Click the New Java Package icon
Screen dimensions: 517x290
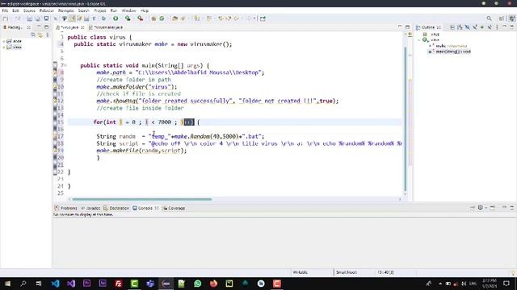[x=153, y=19]
